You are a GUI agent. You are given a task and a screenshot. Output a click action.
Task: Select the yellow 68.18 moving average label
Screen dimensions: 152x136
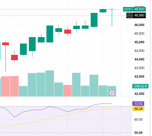tap(138, 109)
